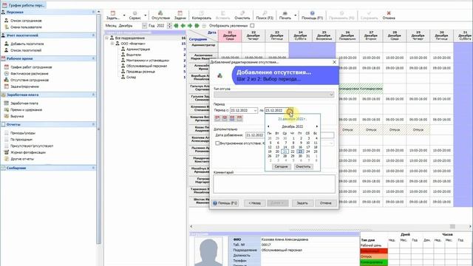The image size is (473, 266).
Task: Collapse the Персонал sidebar section
Action: (x=93, y=12)
